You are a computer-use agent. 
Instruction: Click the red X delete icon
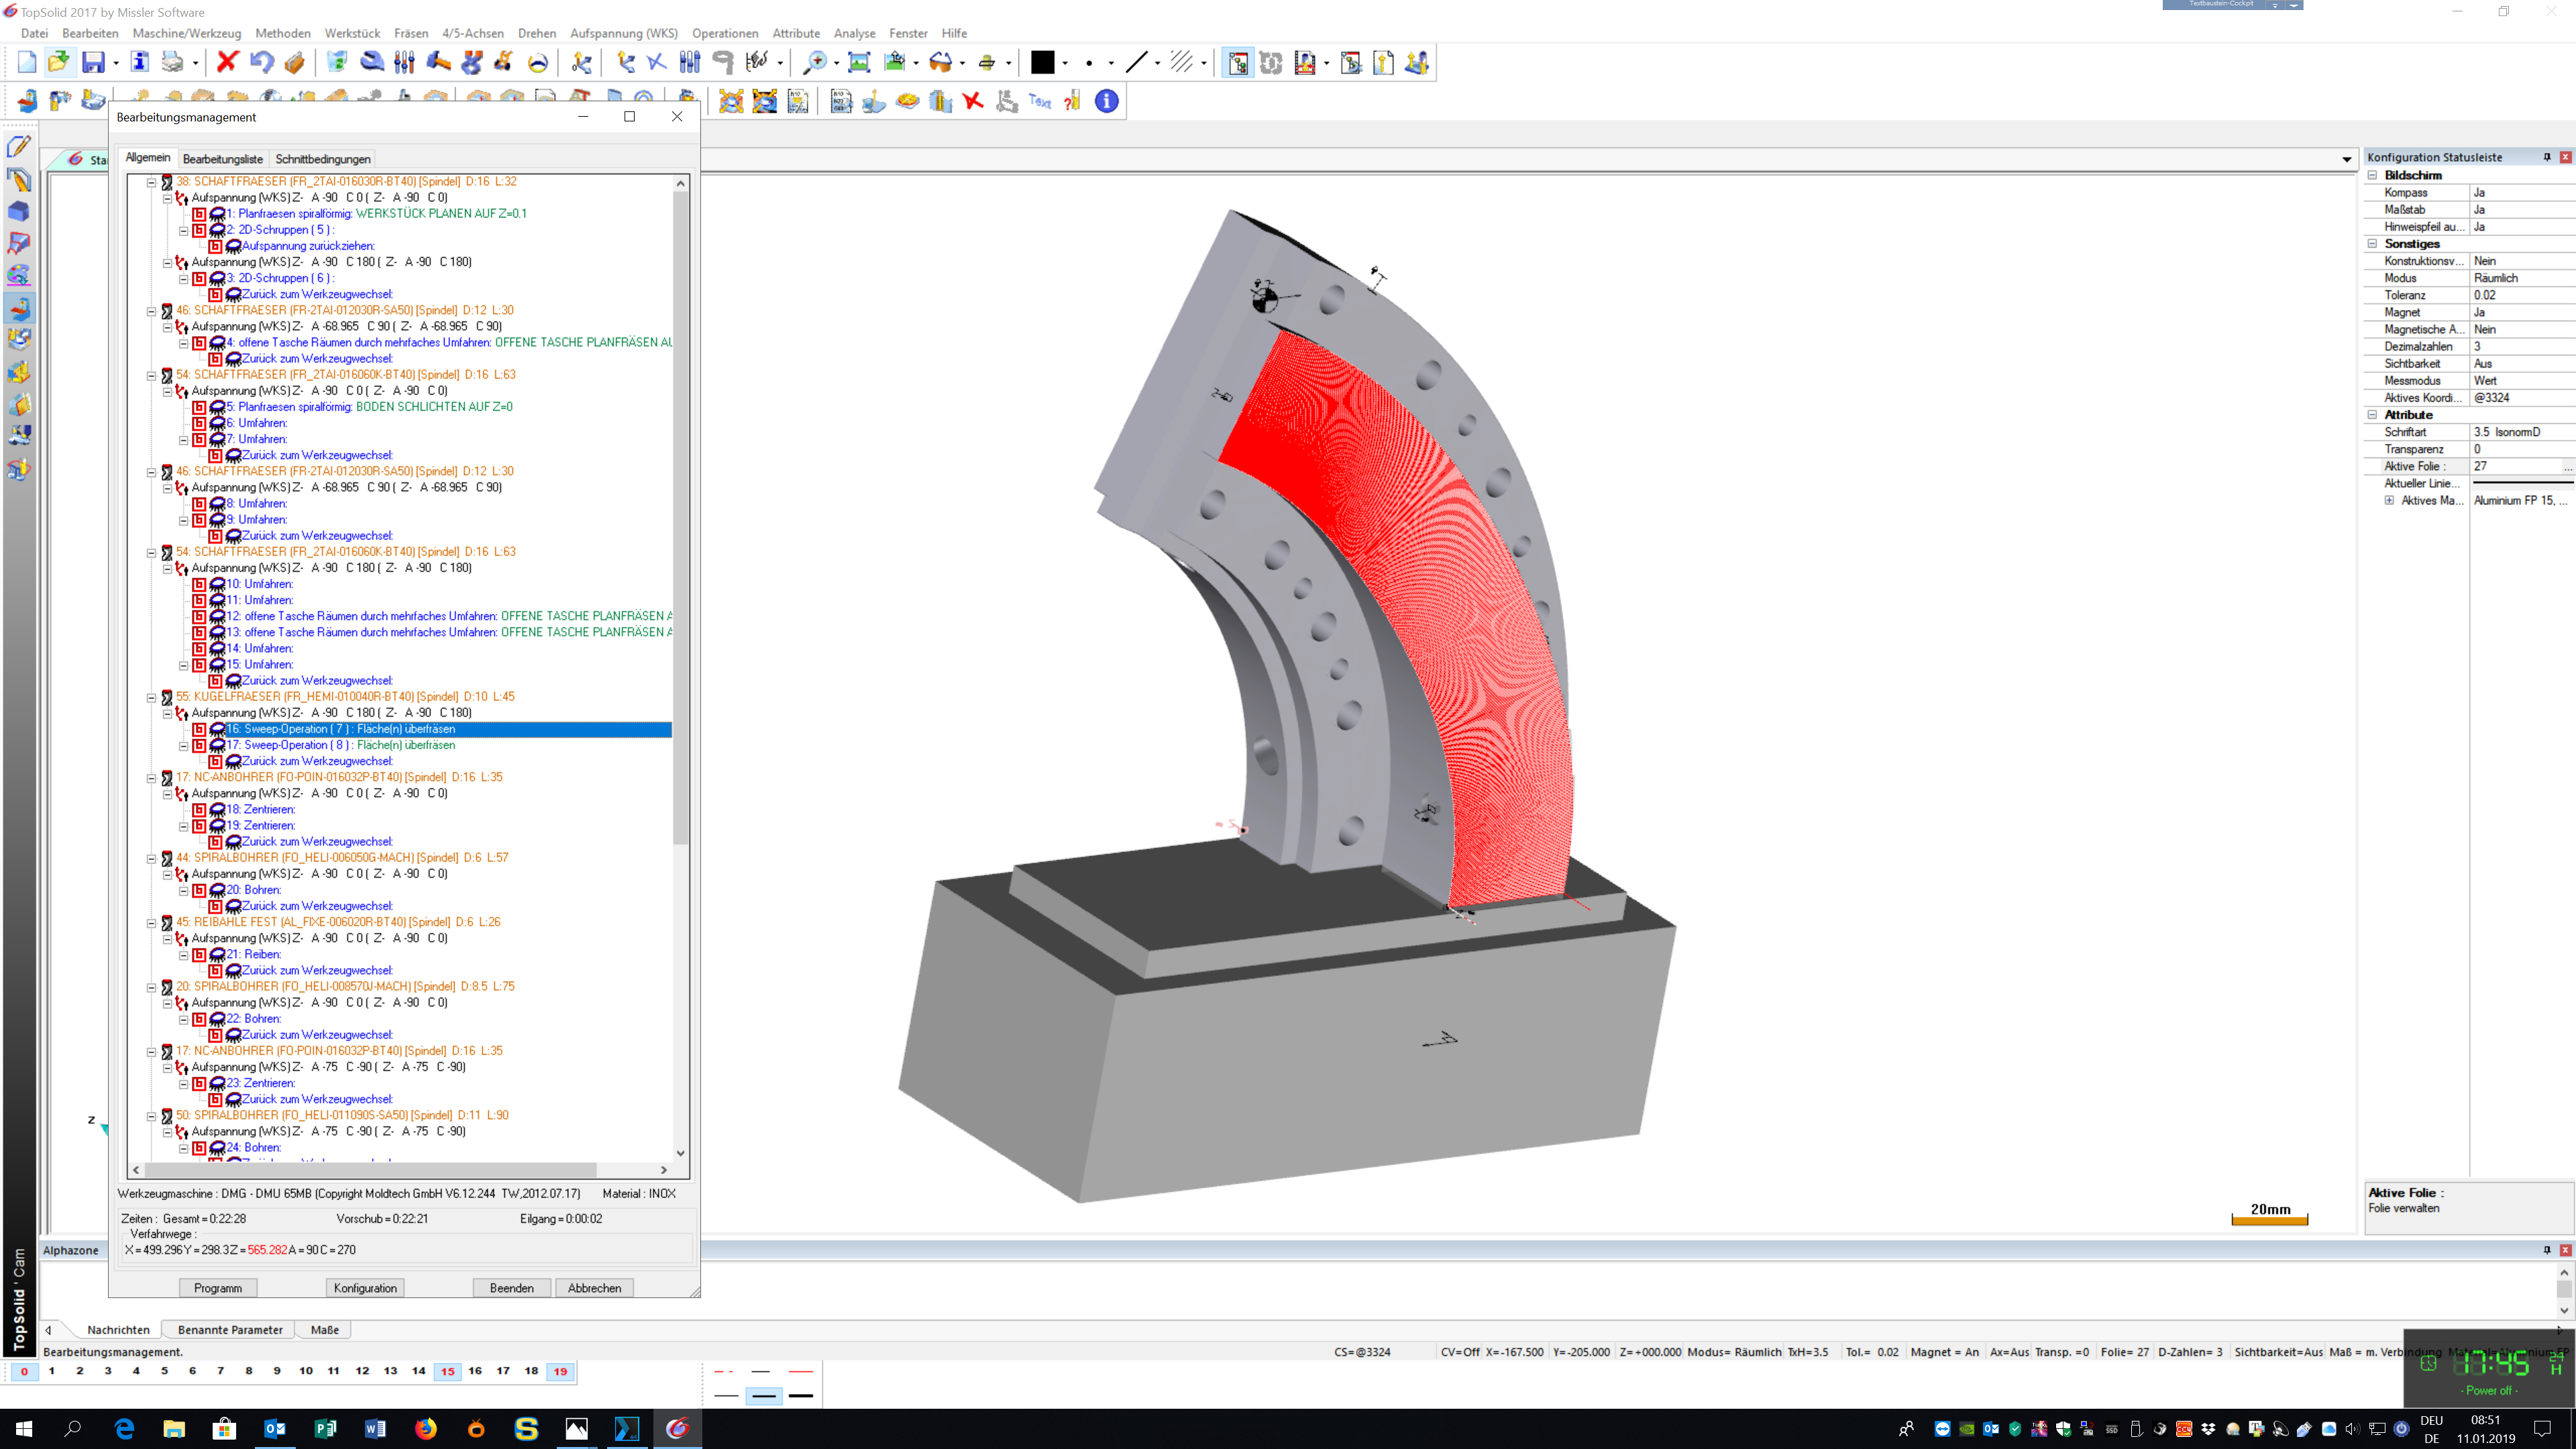227,63
